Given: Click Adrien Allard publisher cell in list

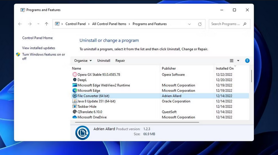Looking at the screenshot, I should (172, 96).
